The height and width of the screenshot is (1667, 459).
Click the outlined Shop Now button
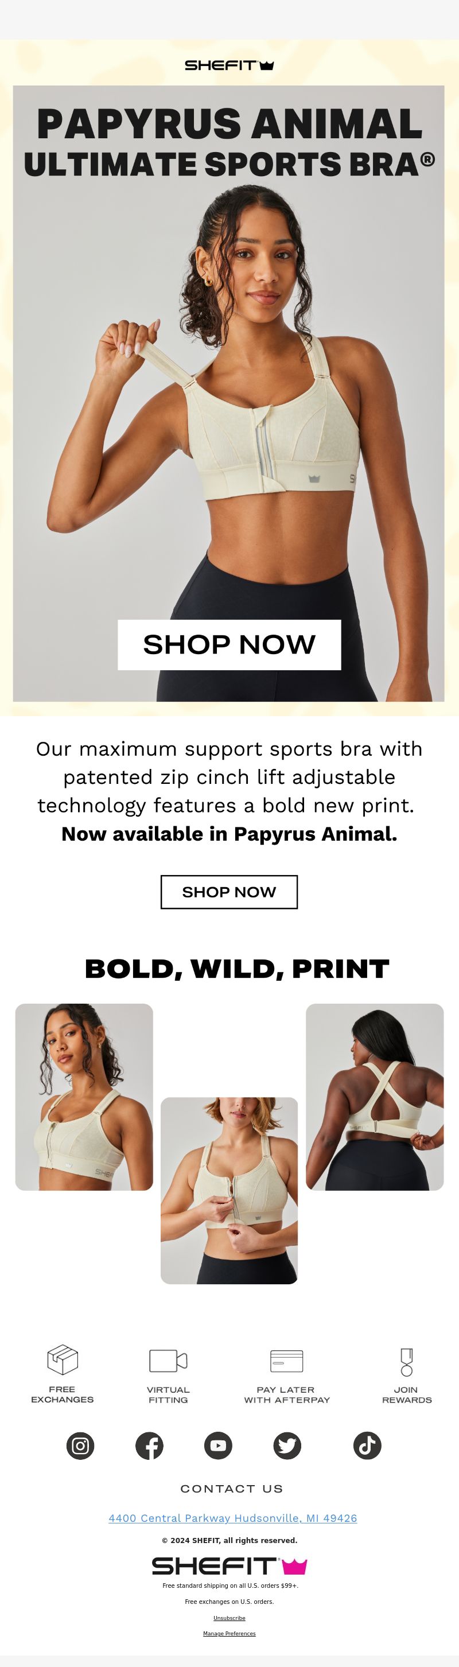point(229,892)
